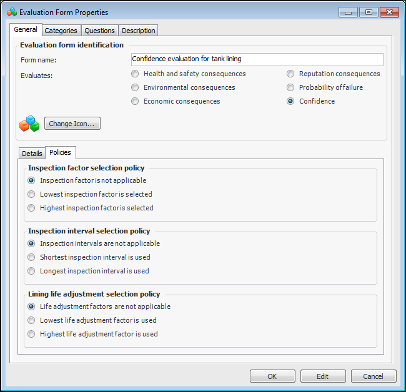Image resolution: width=406 pixels, height=392 pixels.
Task: Confirm with the OK button
Action: (272, 376)
